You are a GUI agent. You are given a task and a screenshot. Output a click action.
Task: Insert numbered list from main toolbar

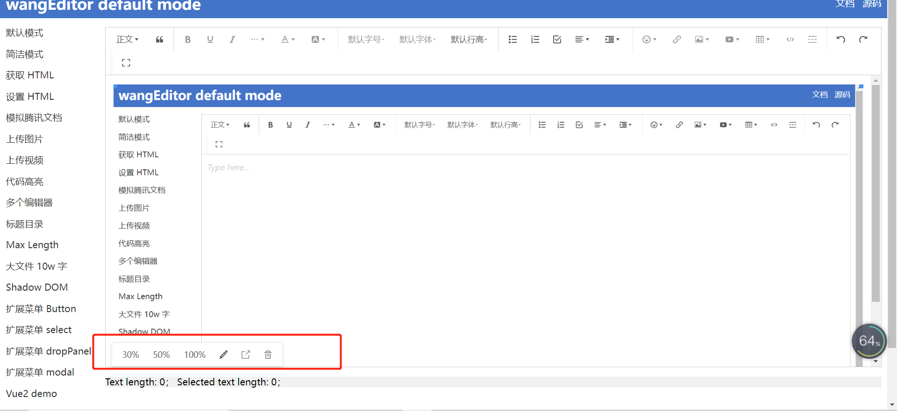pos(535,40)
